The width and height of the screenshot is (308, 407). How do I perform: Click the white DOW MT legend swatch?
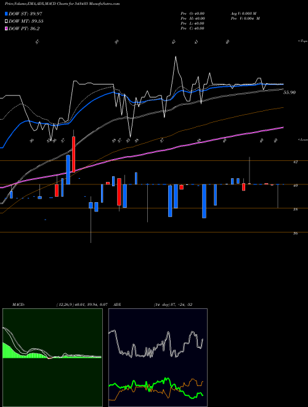click(7, 21)
